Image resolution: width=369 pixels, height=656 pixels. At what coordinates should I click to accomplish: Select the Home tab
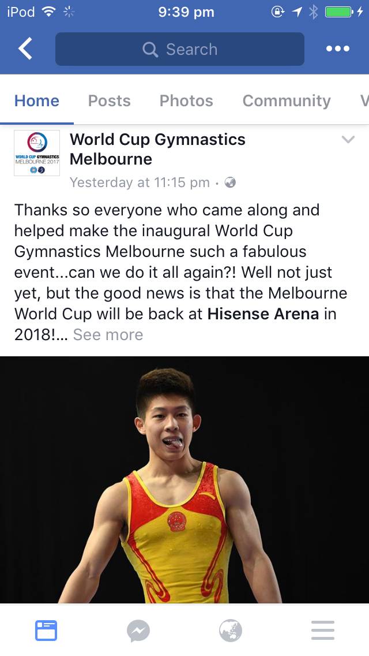pos(37,101)
